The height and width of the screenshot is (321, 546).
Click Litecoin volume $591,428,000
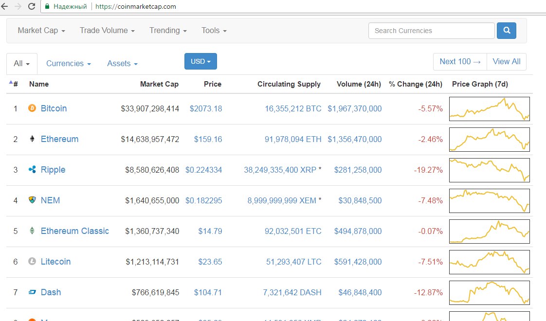(x=358, y=262)
